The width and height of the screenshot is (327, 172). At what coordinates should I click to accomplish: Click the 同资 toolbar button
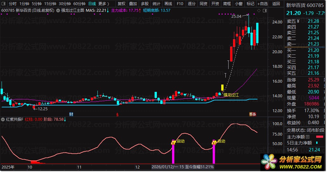[204, 4]
